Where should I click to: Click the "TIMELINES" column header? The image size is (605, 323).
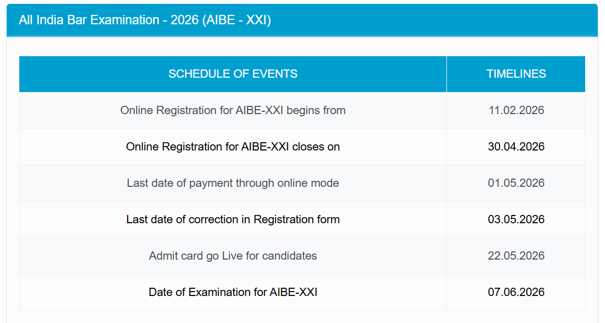[x=516, y=74]
